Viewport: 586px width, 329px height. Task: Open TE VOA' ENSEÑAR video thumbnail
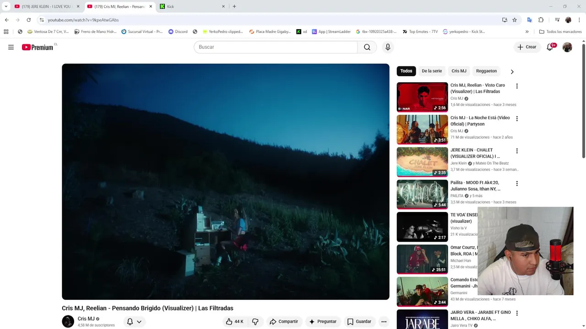[422, 227]
